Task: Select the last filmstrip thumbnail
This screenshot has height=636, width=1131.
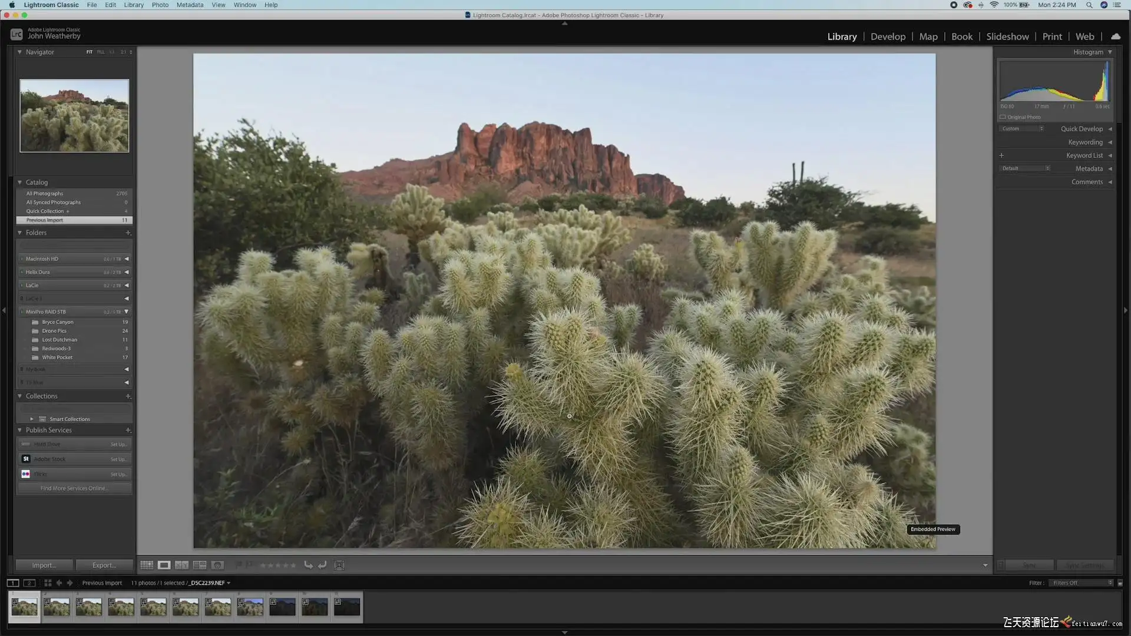Action: click(347, 607)
